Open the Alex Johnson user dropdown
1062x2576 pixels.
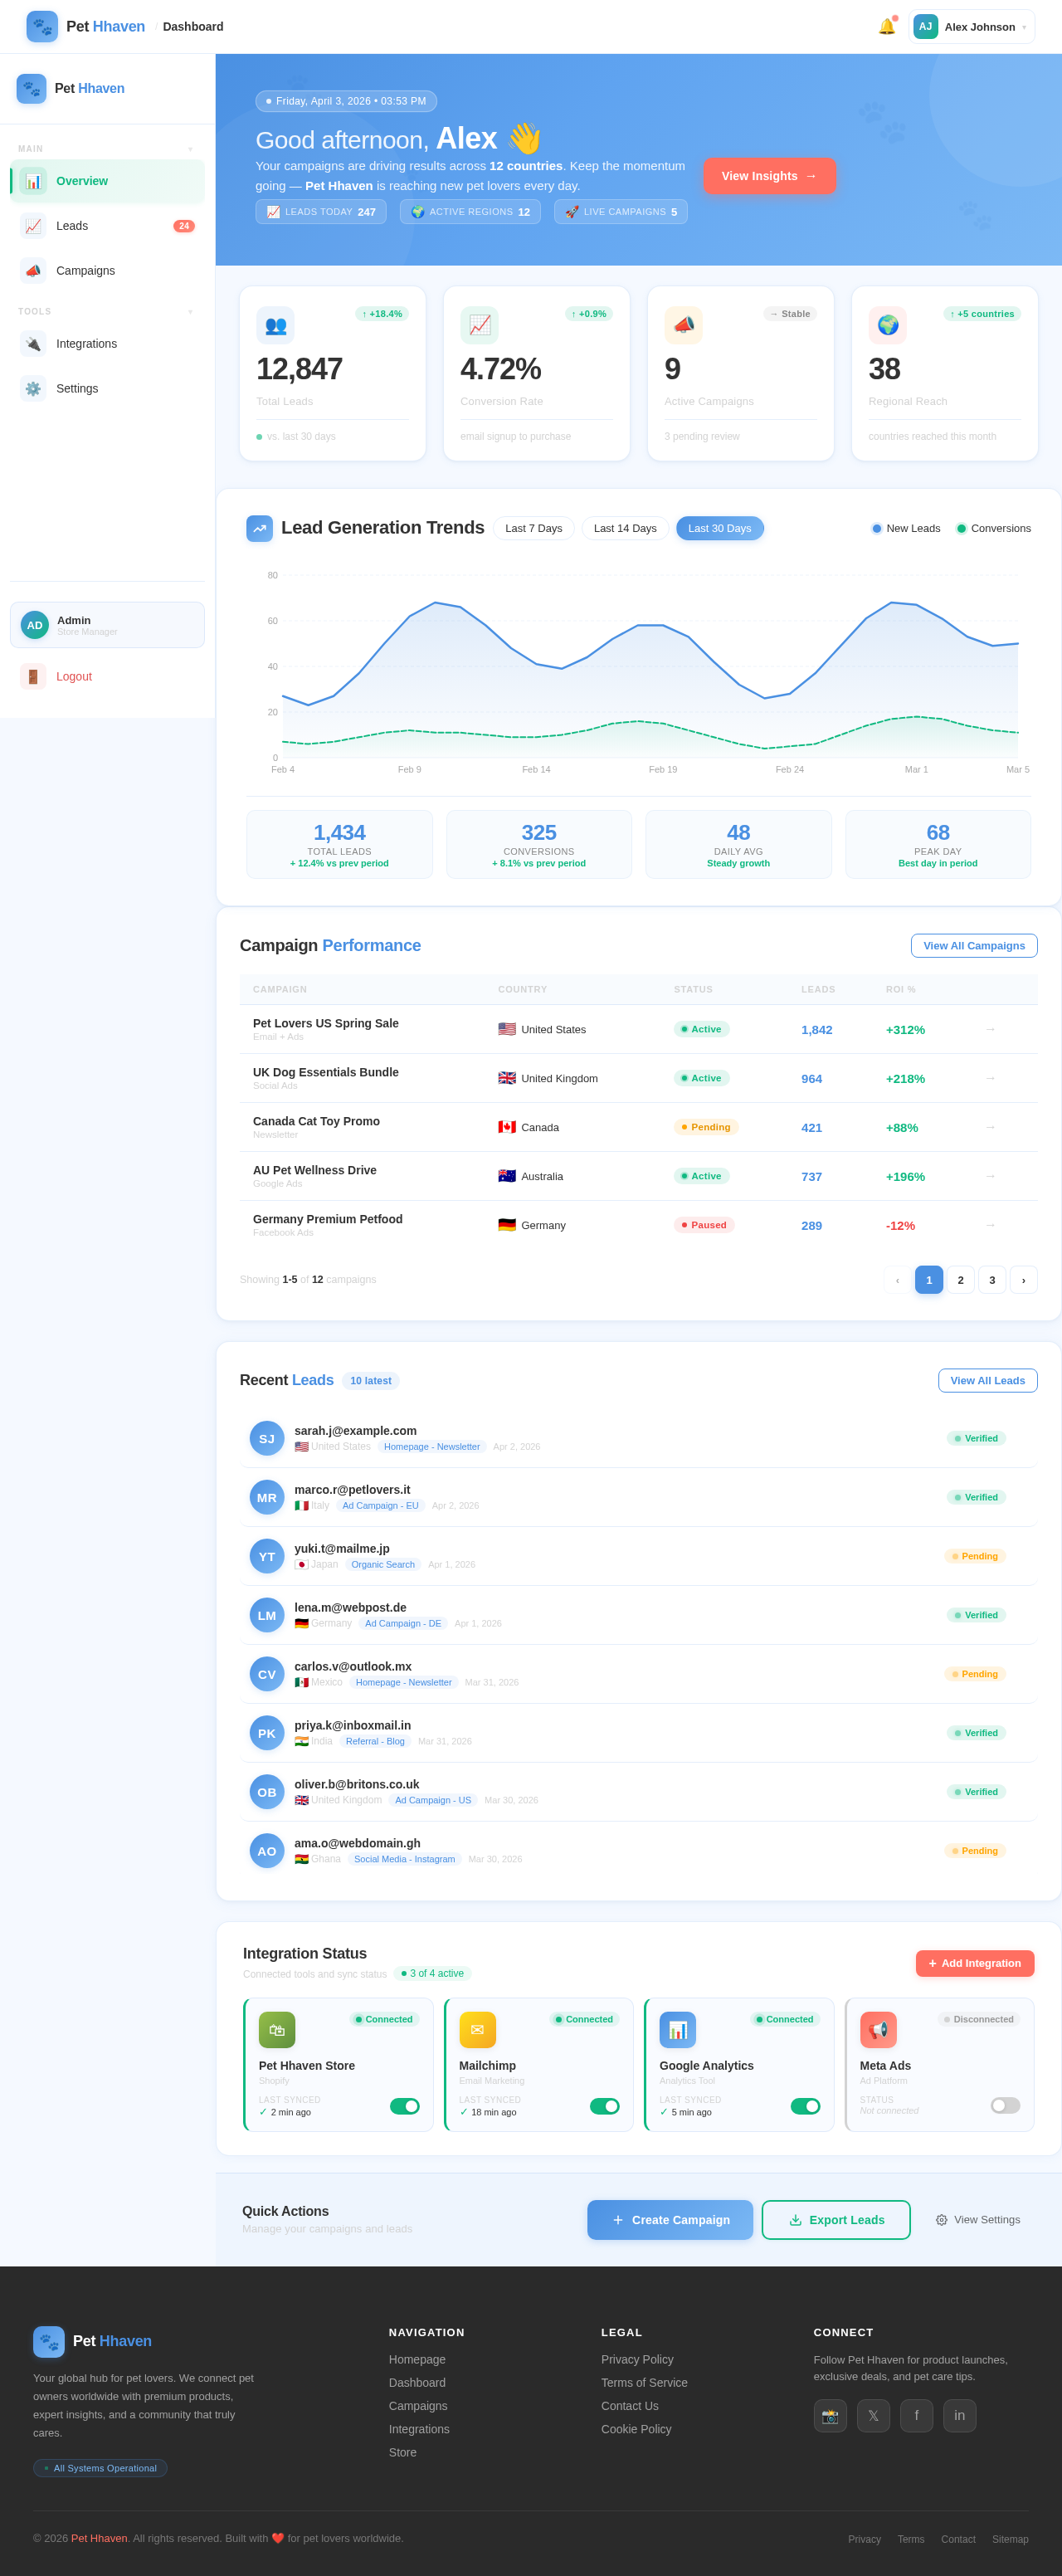(971, 27)
